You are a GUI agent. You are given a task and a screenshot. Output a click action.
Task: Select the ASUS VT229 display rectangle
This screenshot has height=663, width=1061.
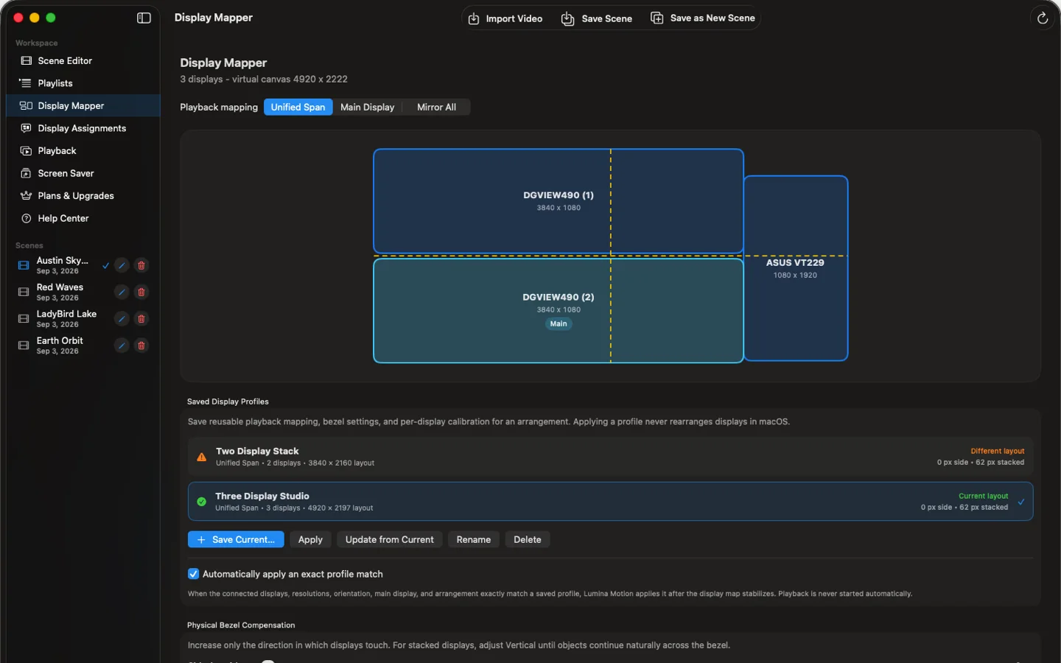click(x=796, y=268)
